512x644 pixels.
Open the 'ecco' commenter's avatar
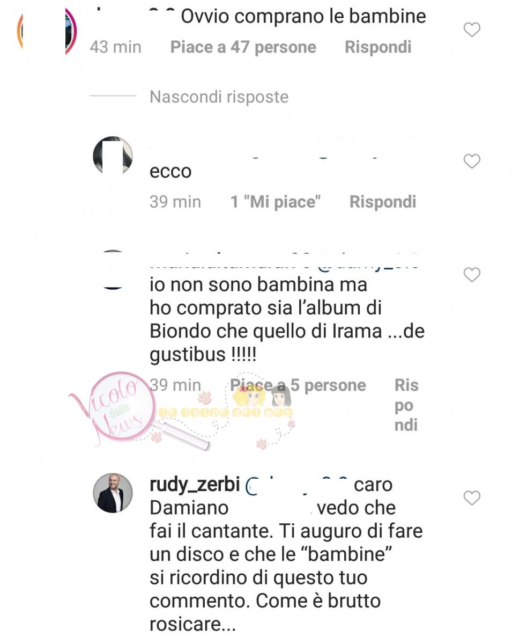pyautogui.click(x=113, y=156)
